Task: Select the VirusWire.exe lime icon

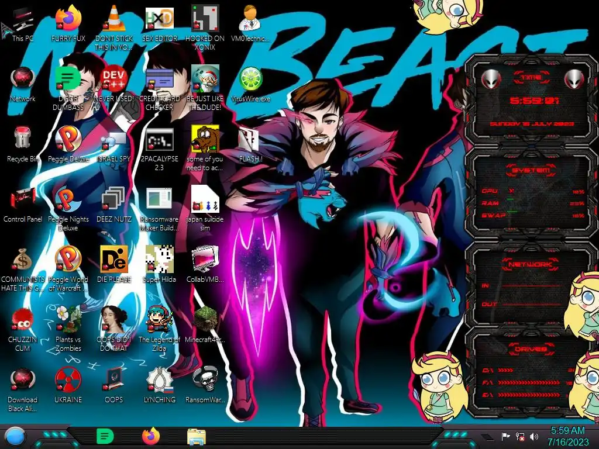Action: tap(250, 85)
